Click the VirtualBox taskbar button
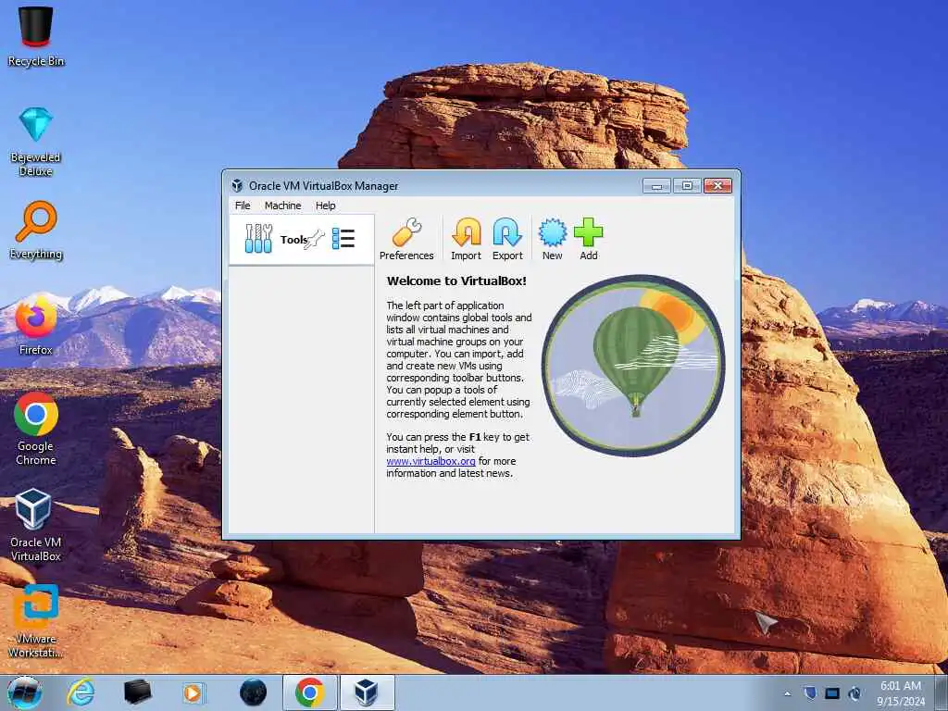This screenshot has width=948, height=711. pos(367,692)
